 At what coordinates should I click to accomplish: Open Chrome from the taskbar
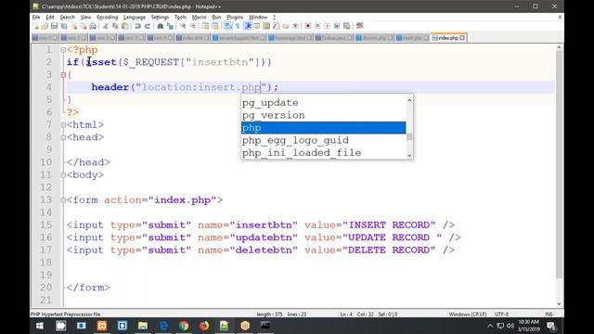184,326
